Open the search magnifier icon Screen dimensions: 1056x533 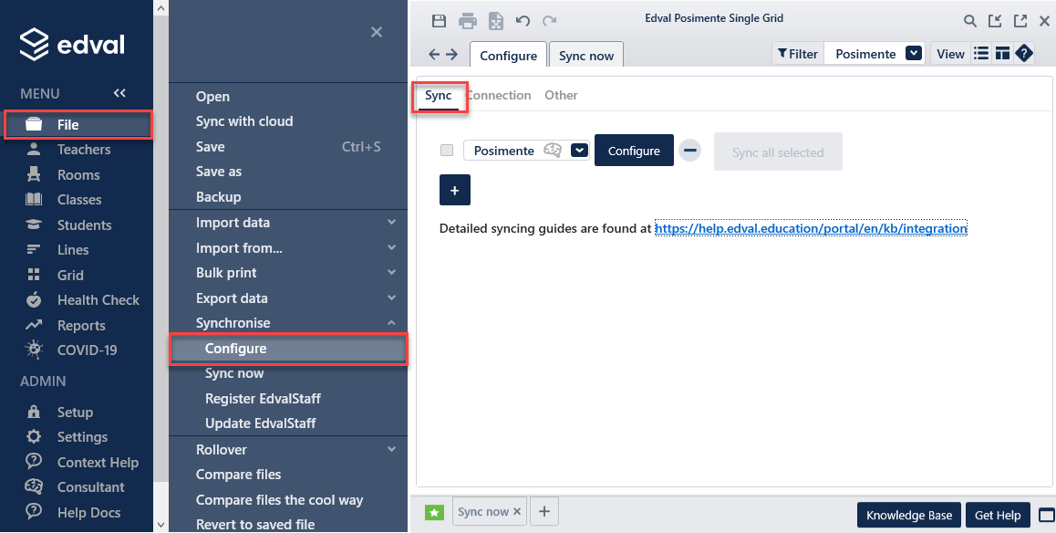[x=969, y=21]
